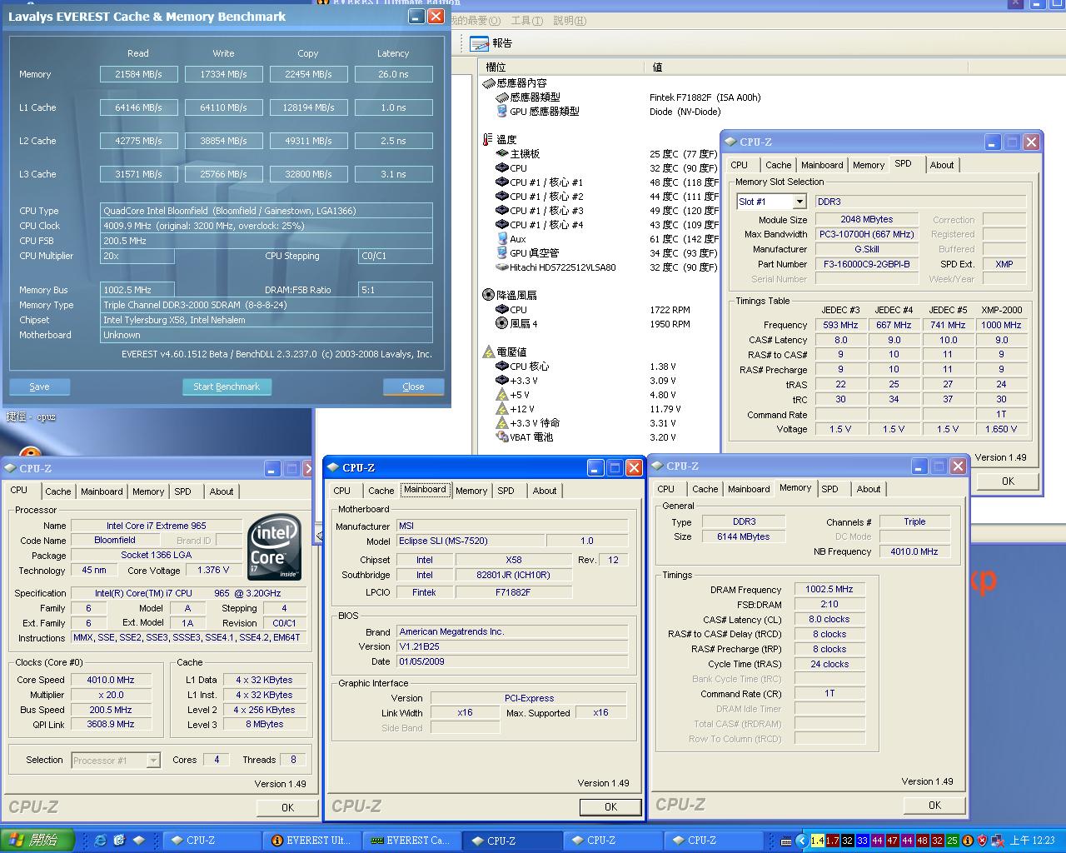Screen dimensions: 1066x853
Task: Open the cpuz desktop shortcut
Action: tap(32, 417)
